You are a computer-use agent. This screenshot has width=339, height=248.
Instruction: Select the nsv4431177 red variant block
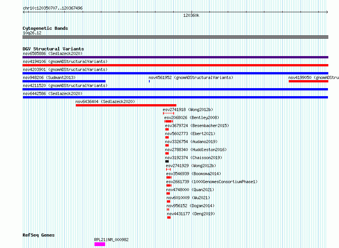pyautogui.click(x=169, y=217)
